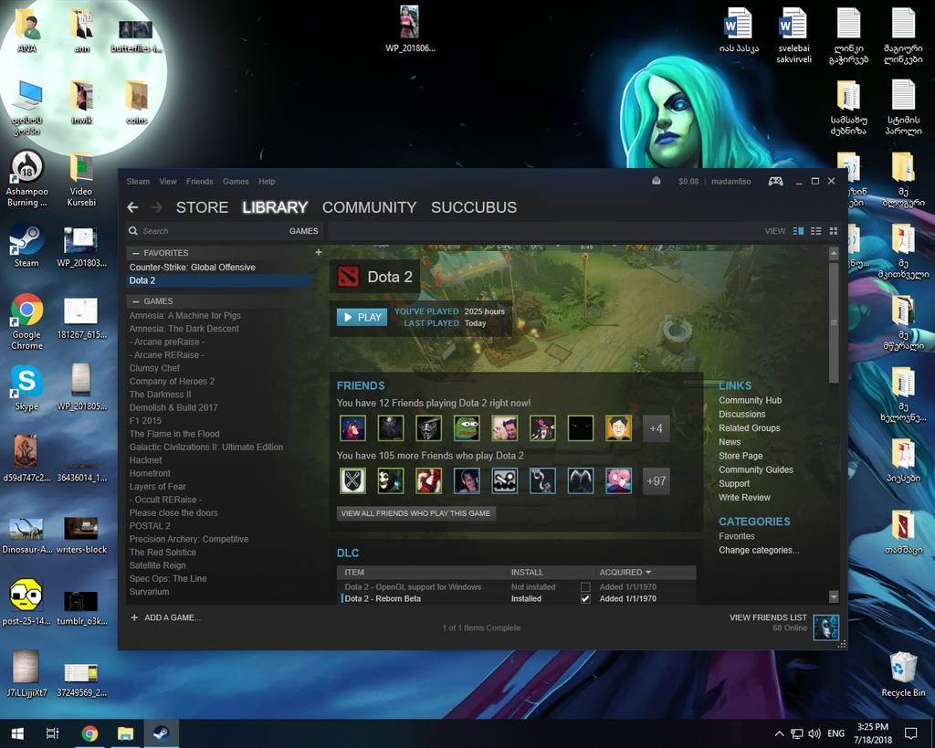The width and height of the screenshot is (935, 748).
Task: Open the svelebai sakvirveli Word document
Action: click(x=793, y=36)
